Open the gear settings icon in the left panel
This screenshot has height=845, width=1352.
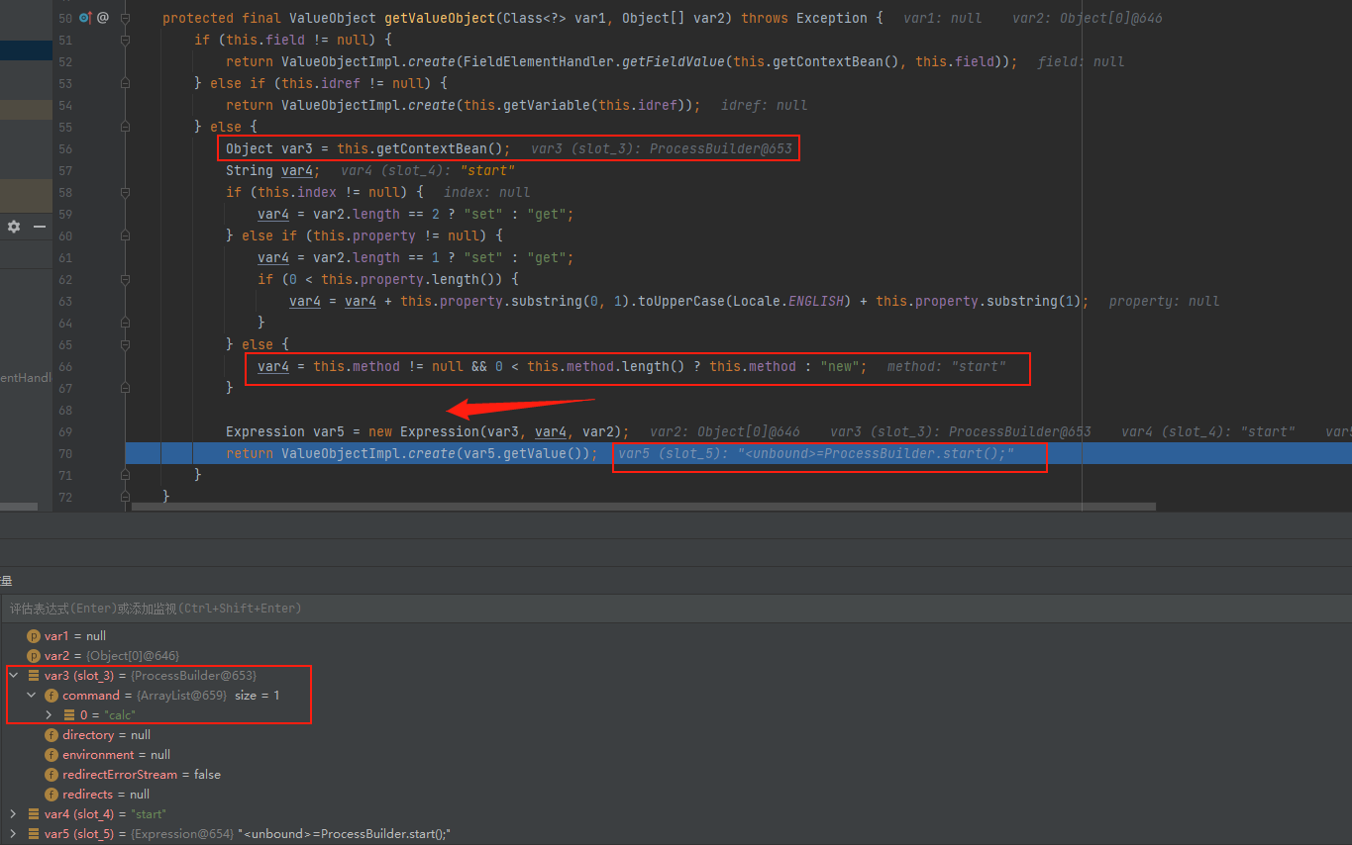pyautogui.click(x=14, y=227)
